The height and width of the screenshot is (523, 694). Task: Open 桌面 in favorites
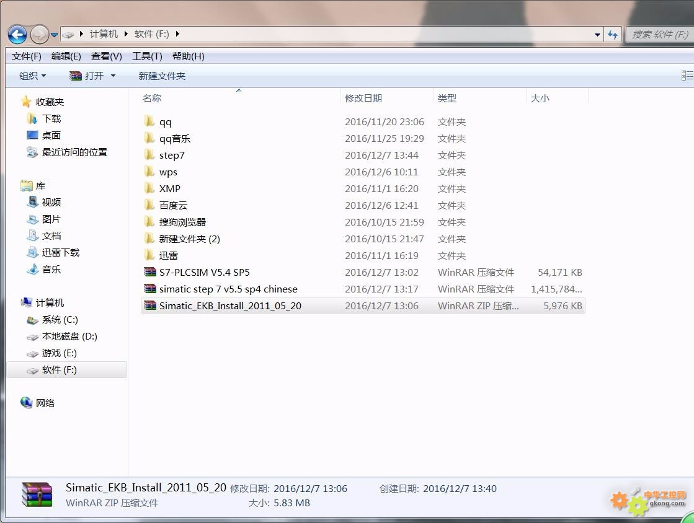tap(51, 135)
